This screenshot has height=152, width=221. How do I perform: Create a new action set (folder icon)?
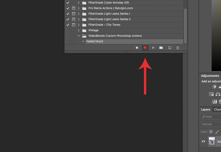pos(161,48)
